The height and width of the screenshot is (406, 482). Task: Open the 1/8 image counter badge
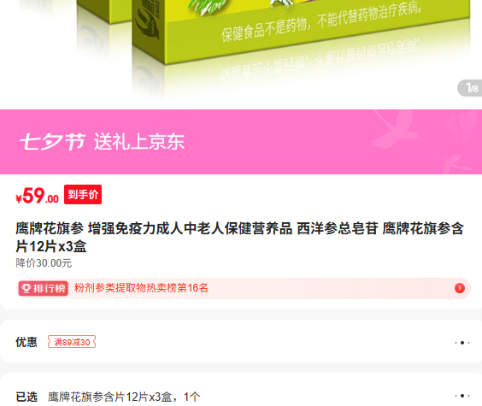471,88
